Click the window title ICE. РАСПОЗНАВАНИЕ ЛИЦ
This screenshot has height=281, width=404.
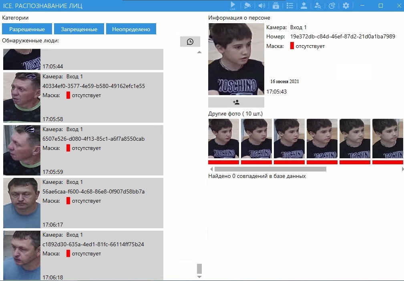coord(43,6)
